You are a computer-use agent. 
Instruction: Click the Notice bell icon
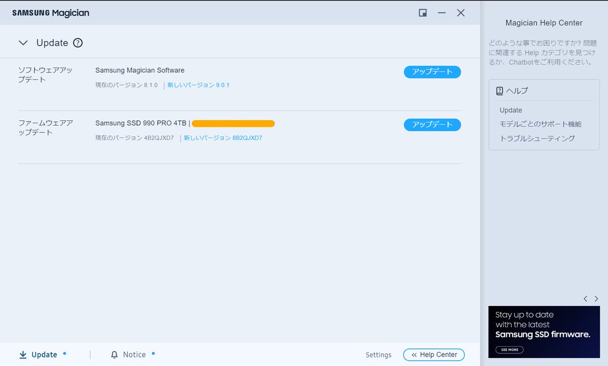(115, 355)
